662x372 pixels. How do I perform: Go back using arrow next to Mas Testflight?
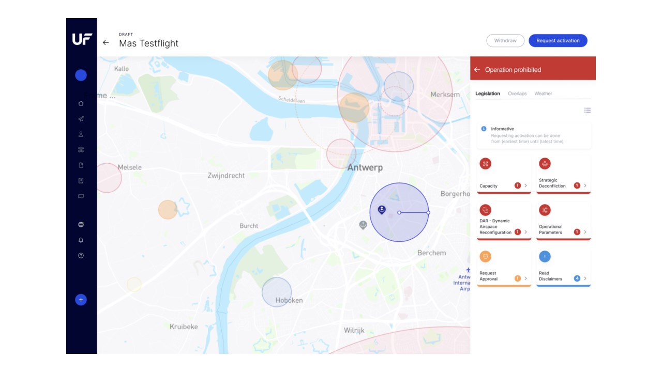[x=106, y=43]
